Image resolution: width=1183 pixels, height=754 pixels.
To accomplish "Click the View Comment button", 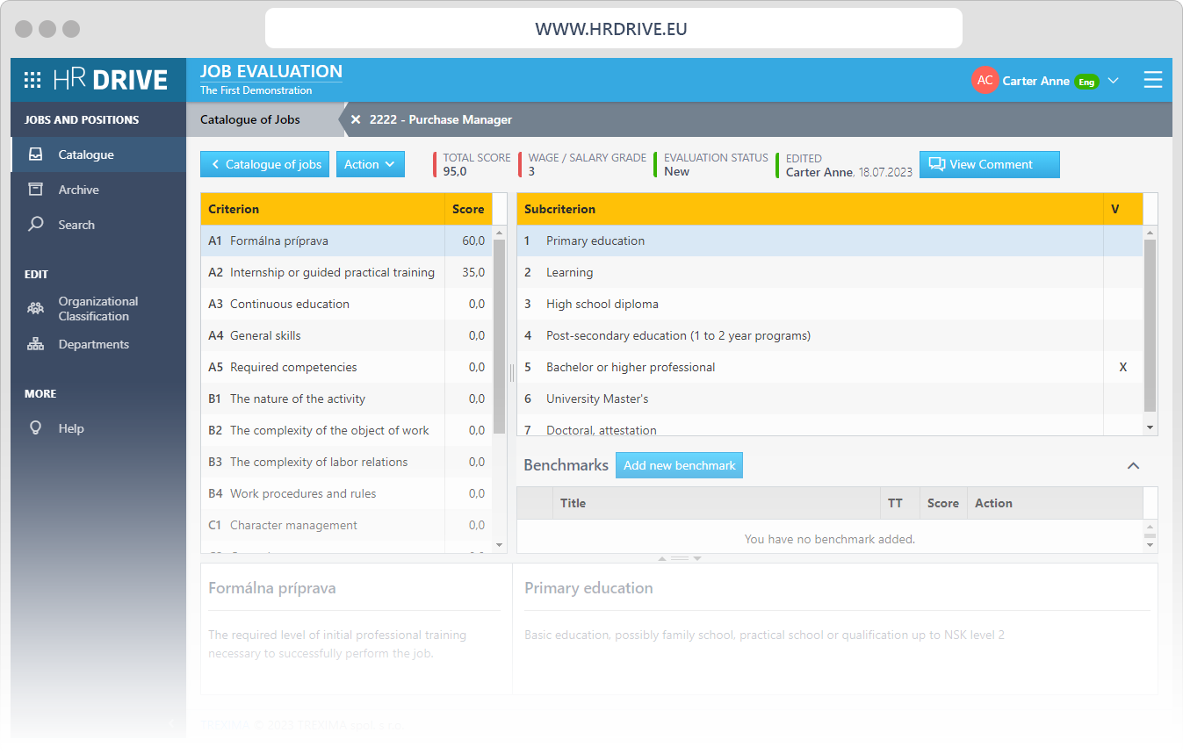I will click(989, 164).
